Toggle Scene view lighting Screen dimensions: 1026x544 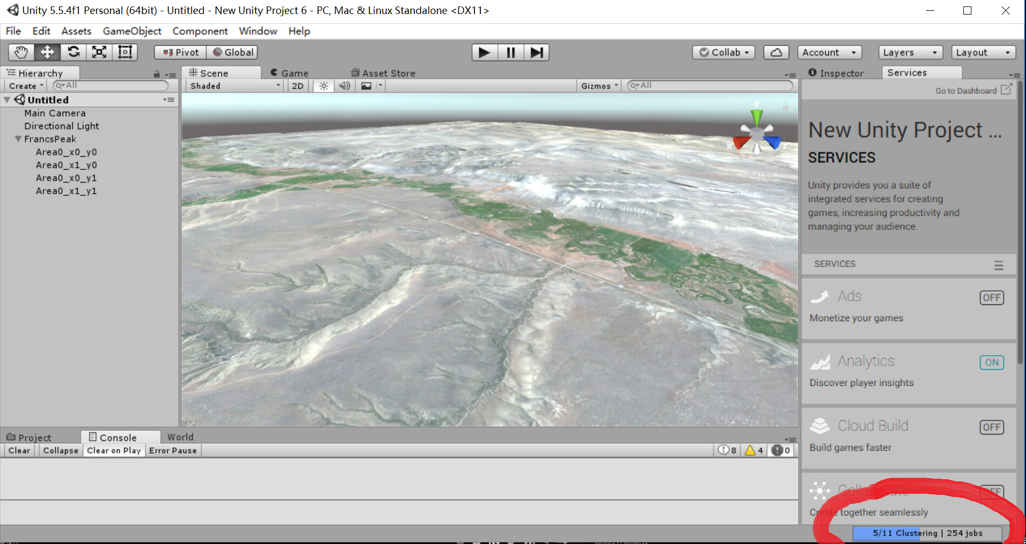323,85
